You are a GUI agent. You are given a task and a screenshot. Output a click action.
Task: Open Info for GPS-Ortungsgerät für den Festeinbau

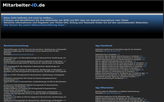14,68
